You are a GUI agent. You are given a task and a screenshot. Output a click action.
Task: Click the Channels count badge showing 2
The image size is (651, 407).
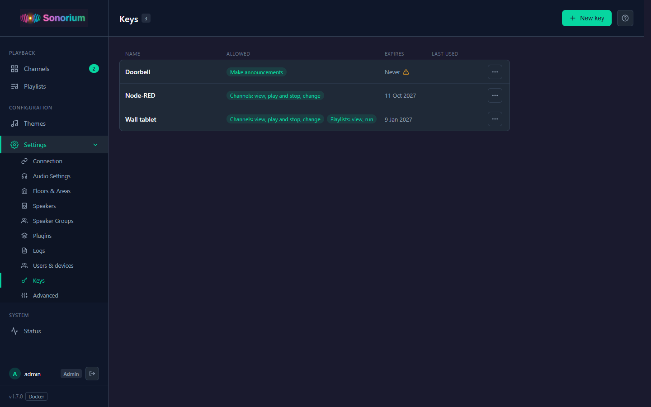point(94,69)
